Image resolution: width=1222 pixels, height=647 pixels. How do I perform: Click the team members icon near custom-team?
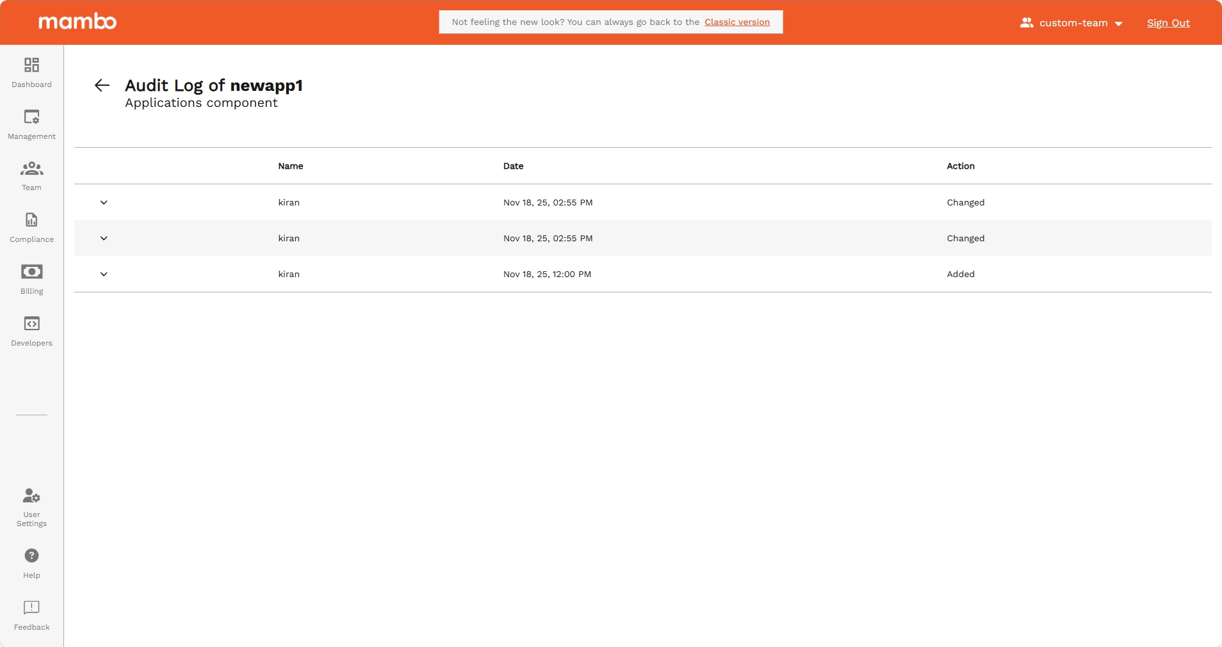pos(1026,22)
